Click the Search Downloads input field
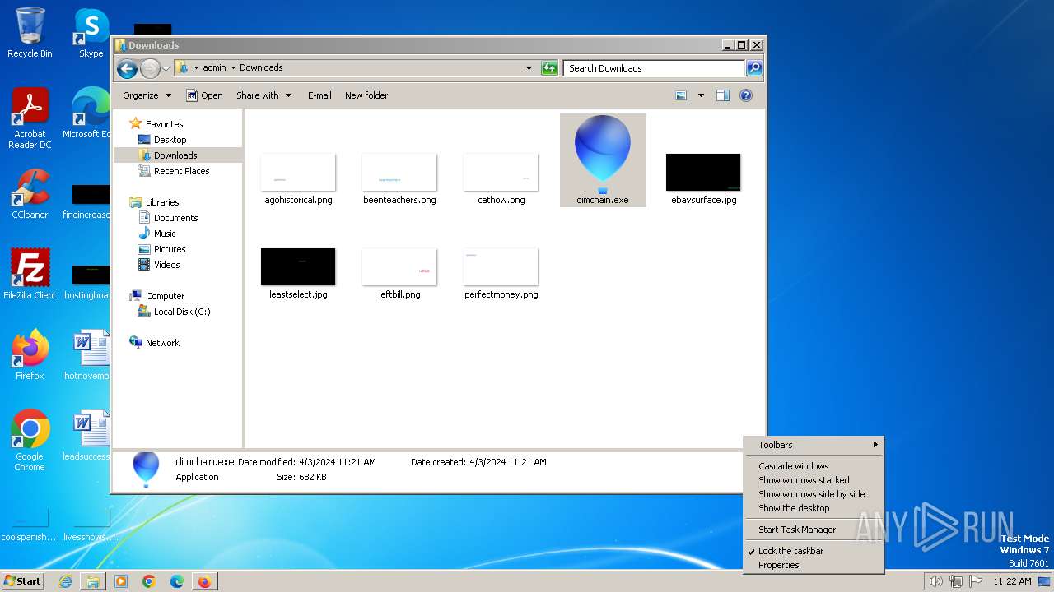The image size is (1054, 592). pos(655,68)
